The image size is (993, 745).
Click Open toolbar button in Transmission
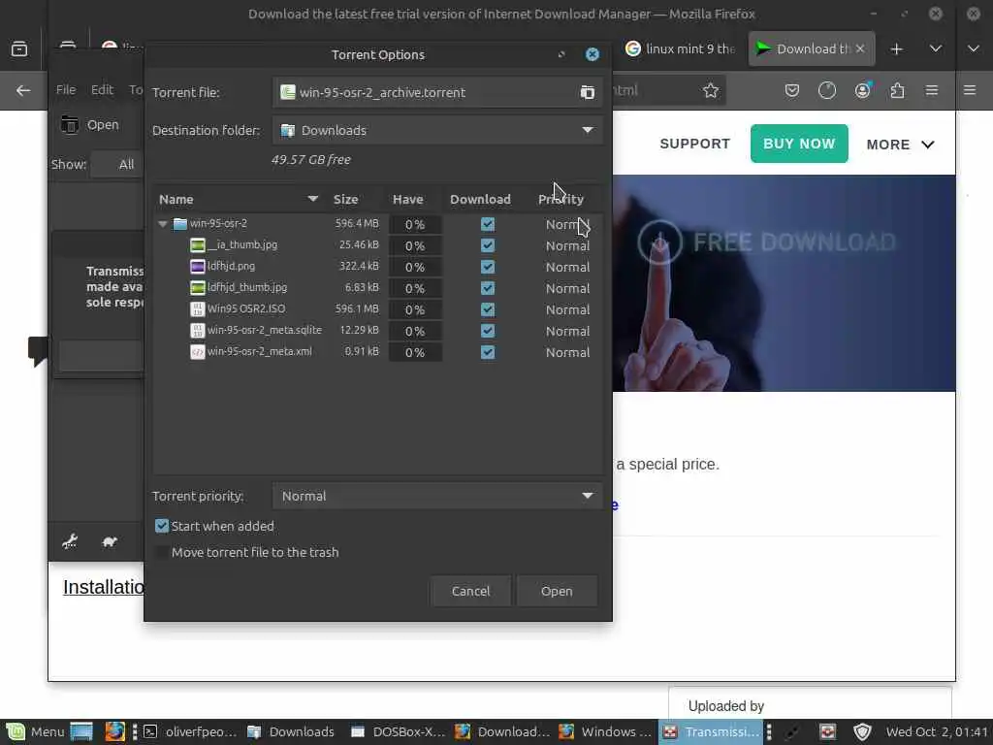click(89, 125)
